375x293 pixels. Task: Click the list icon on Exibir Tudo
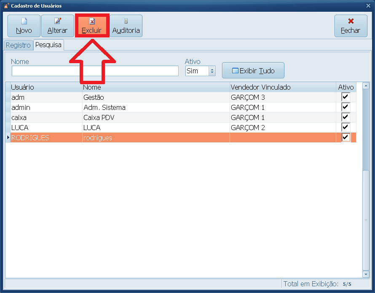235,71
